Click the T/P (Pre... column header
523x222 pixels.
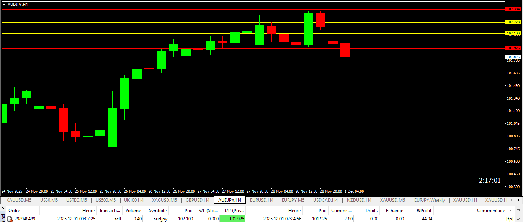[x=233, y=211]
